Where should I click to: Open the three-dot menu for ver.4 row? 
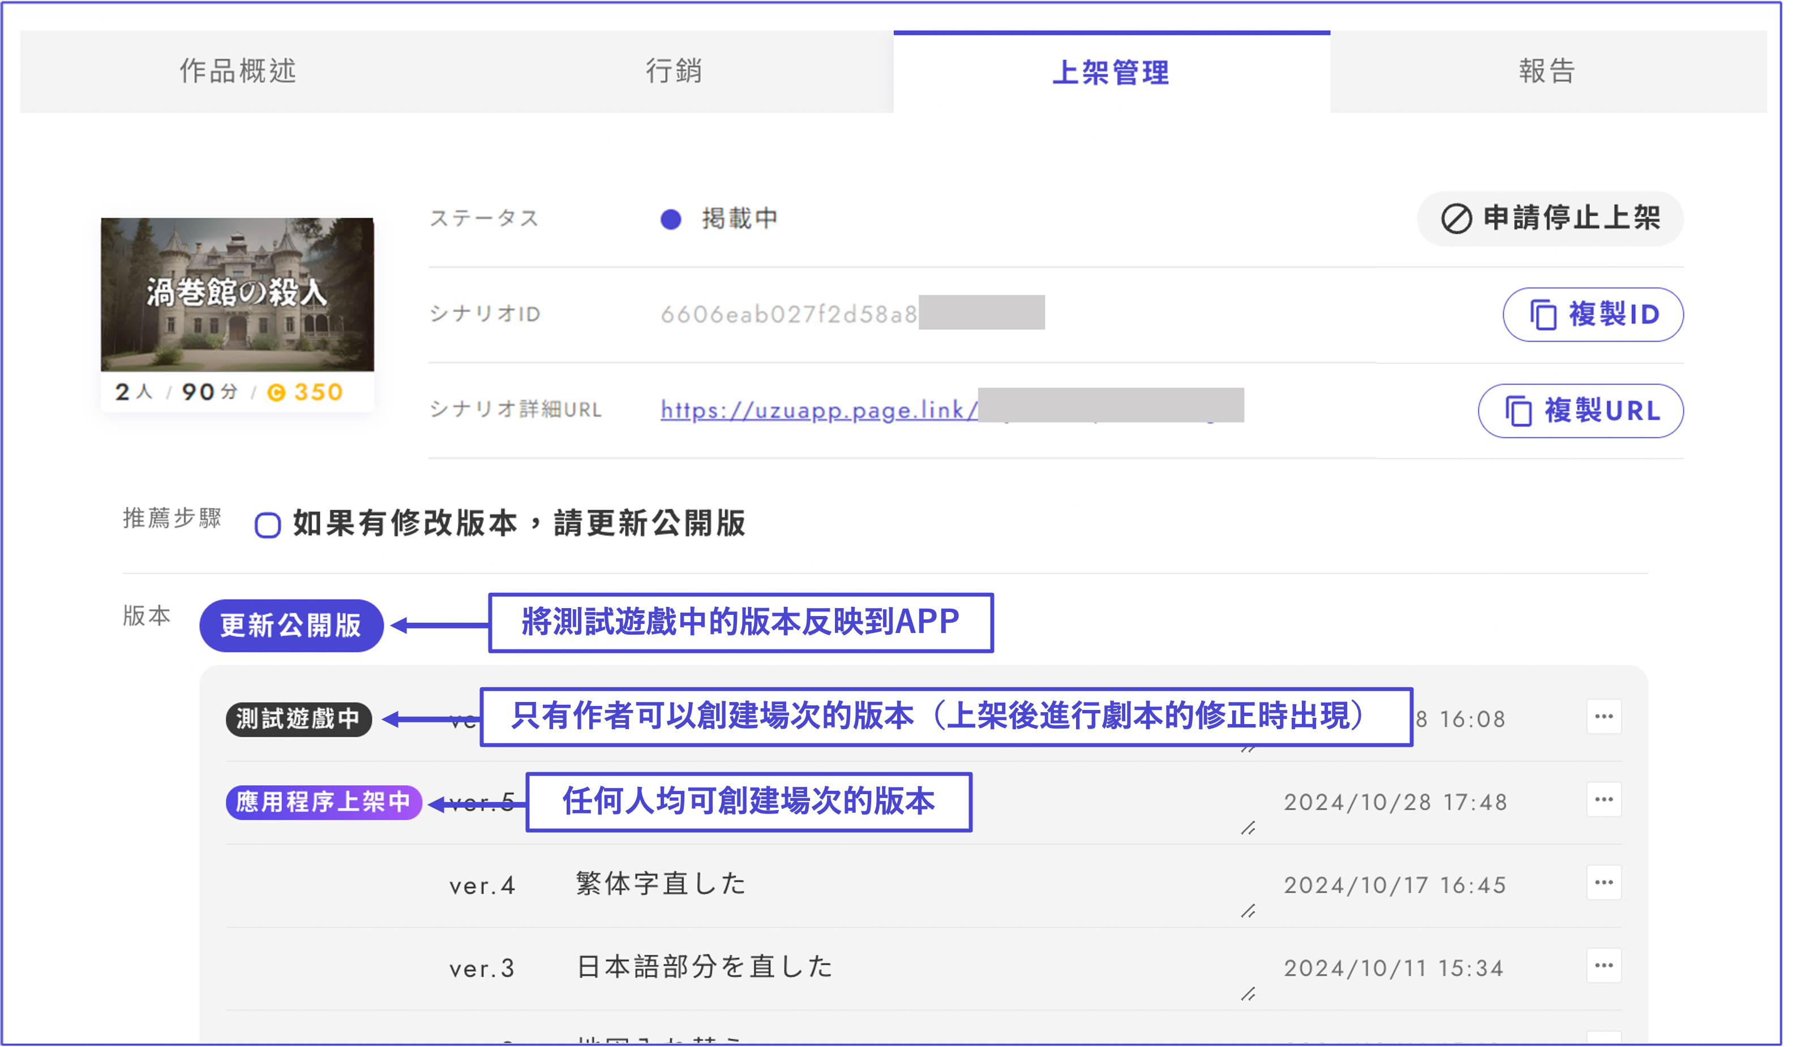click(x=1604, y=883)
